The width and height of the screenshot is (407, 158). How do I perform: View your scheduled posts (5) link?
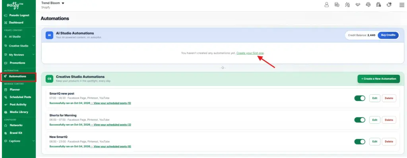(112, 103)
